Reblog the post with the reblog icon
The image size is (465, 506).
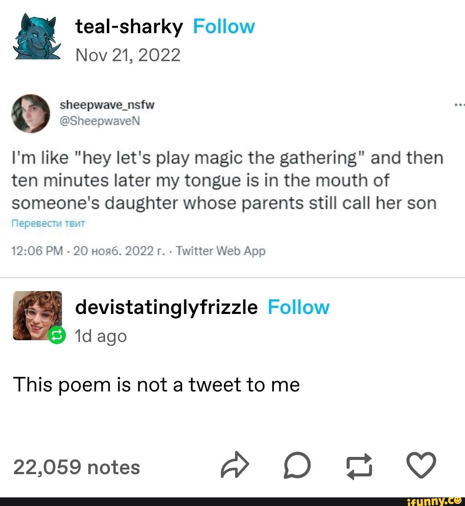(359, 466)
